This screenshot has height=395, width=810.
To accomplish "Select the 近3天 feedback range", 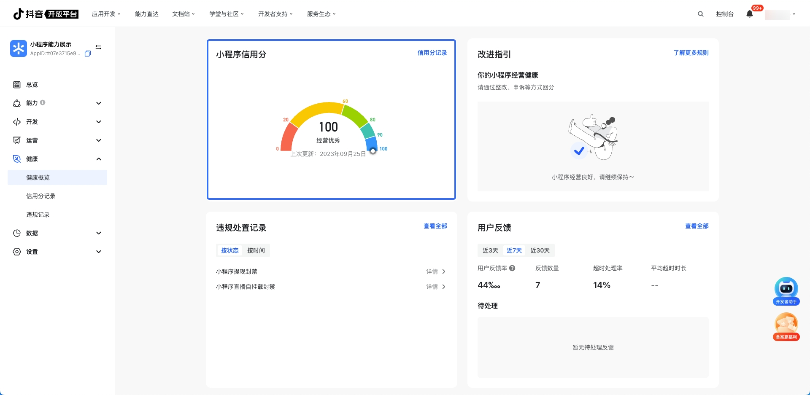I will pyautogui.click(x=490, y=250).
